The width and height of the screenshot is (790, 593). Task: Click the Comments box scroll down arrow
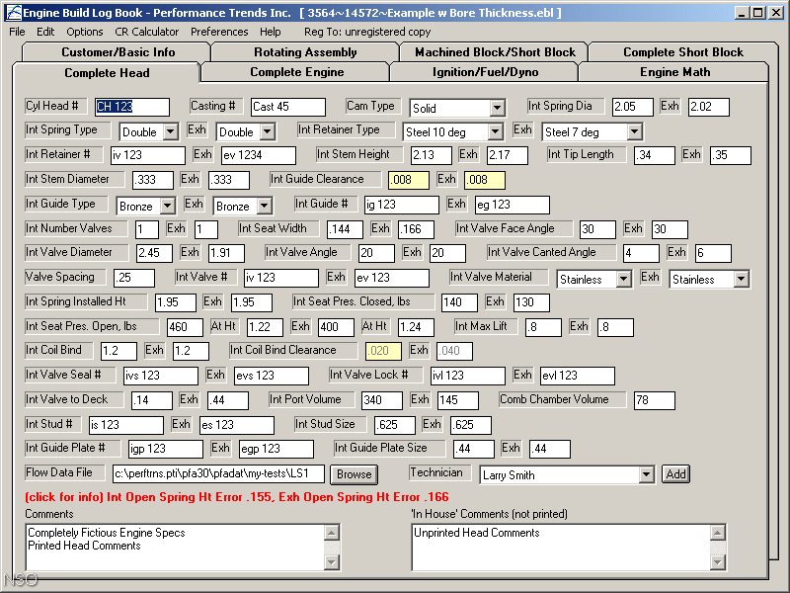click(x=332, y=562)
